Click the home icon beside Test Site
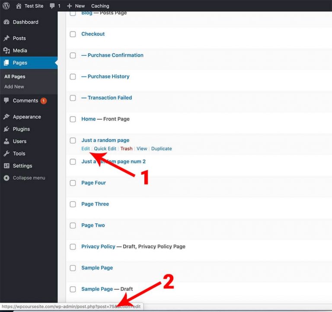Viewport: 332px width, 312px height. point(19,6)
